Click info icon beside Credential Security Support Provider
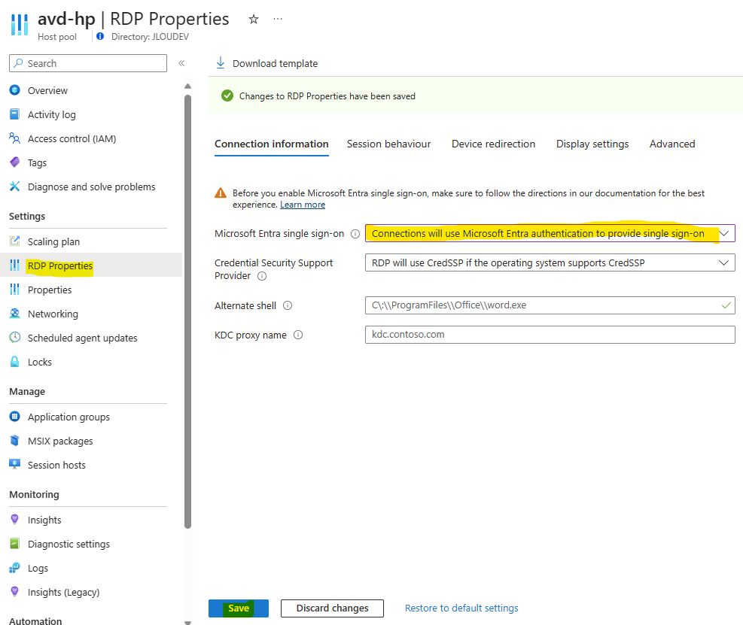 (262, 276)
